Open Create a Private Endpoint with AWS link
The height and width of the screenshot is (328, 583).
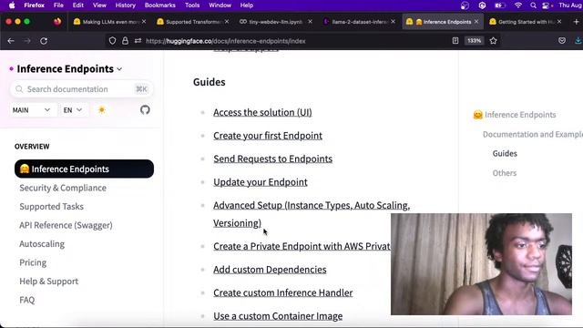coord(302,246)
